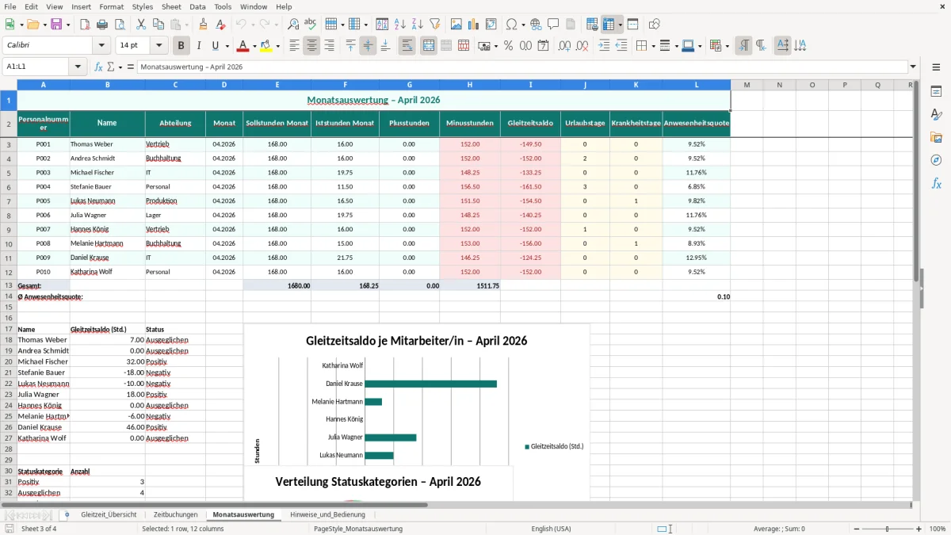Open the Sidebar Styles icon
951x535 pixels.
[x=936, y=114]
